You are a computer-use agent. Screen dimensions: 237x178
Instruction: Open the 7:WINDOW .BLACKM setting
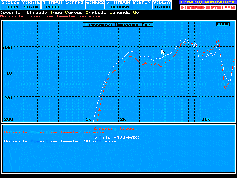[118, 5]
